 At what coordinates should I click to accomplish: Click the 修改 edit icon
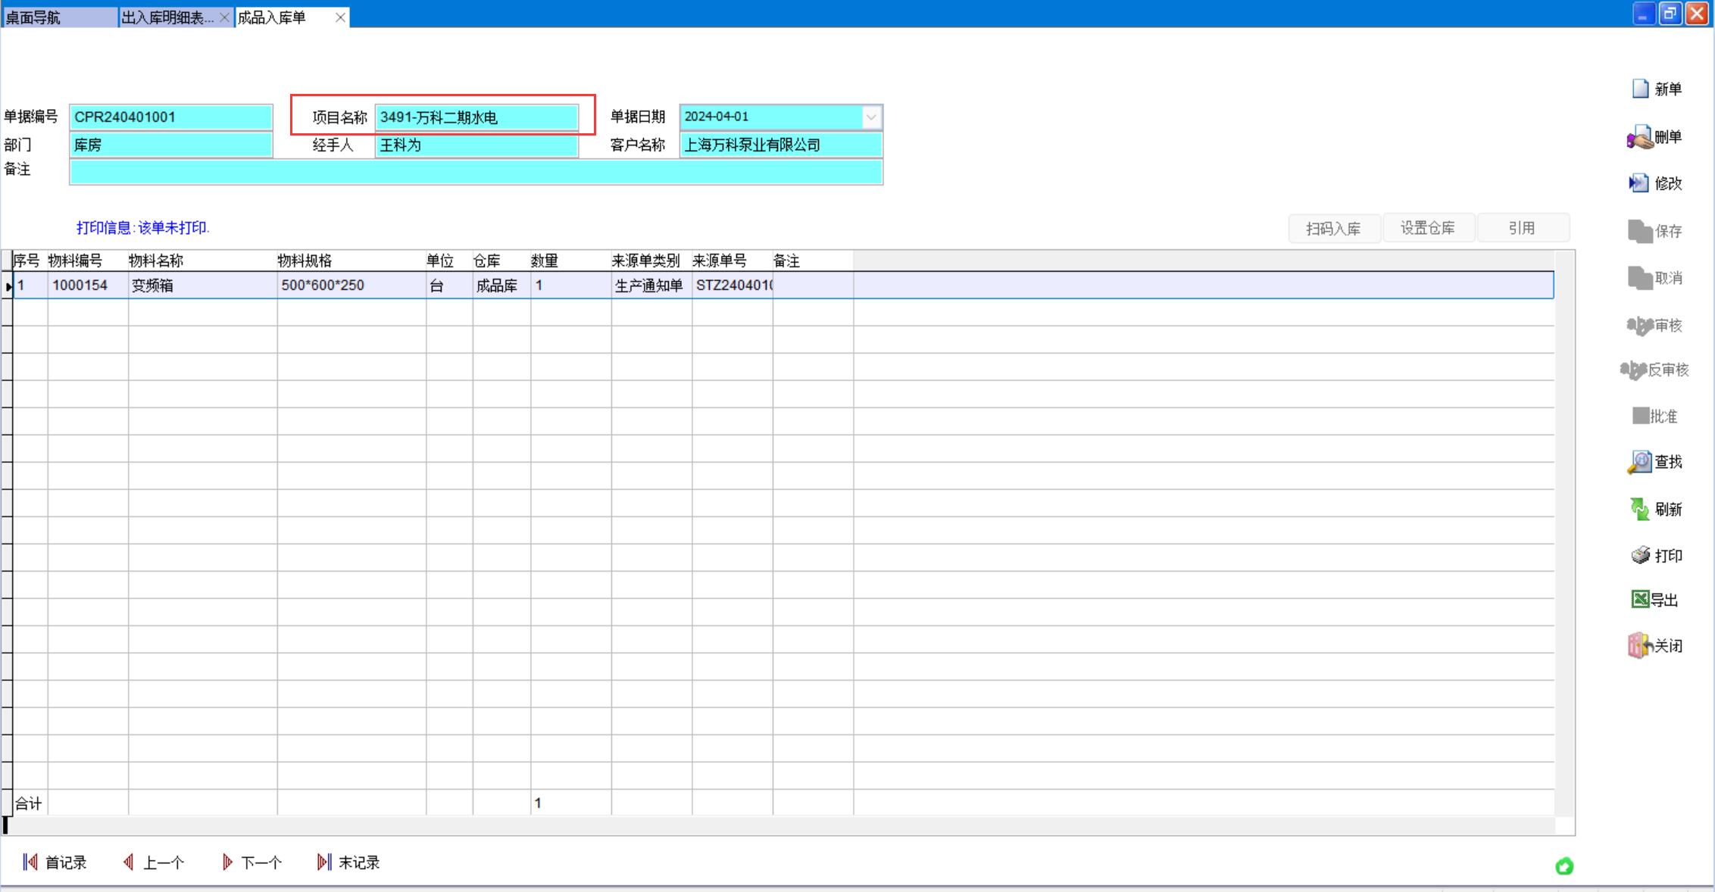[x=1639, y=183]
